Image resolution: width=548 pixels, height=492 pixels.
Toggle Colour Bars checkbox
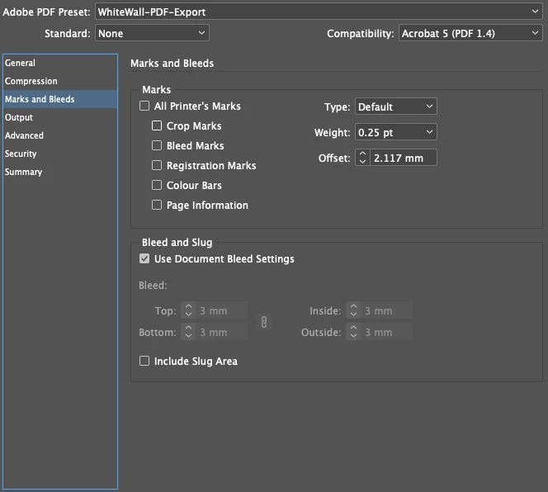coord(157,185)
